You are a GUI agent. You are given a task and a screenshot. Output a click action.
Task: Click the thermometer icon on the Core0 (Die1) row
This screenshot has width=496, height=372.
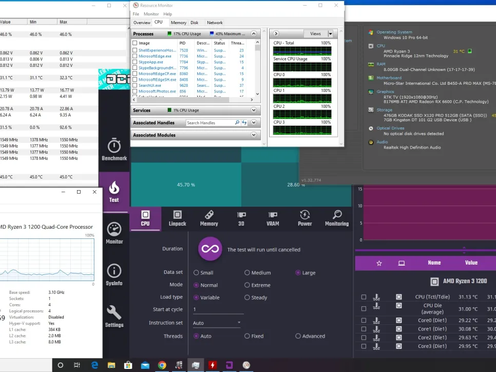point(376,321)
